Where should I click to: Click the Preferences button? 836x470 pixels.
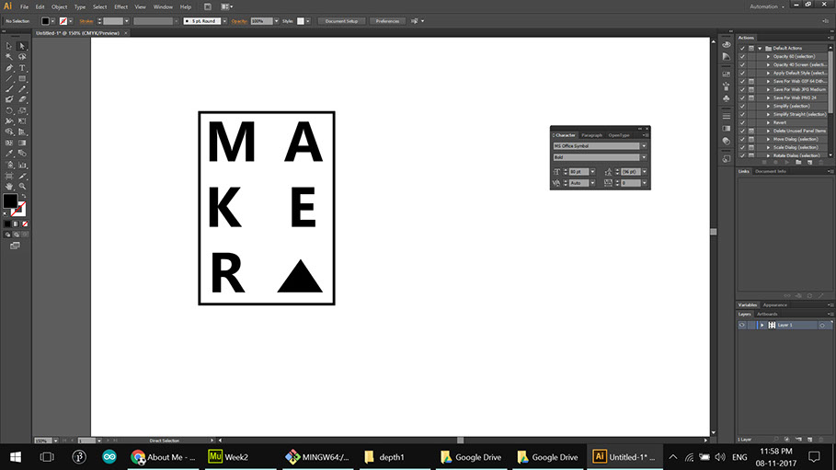click(x=387, y=21)
